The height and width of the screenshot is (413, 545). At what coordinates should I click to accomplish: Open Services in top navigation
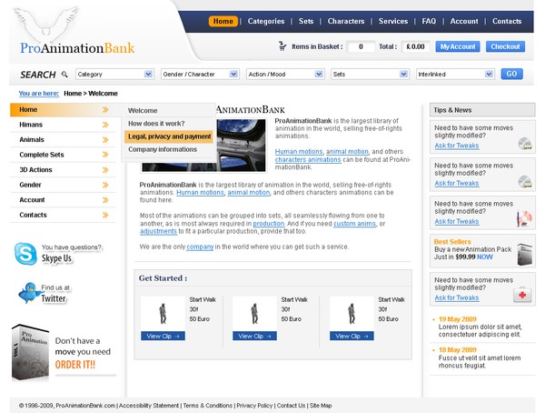[x=393, y=21]
